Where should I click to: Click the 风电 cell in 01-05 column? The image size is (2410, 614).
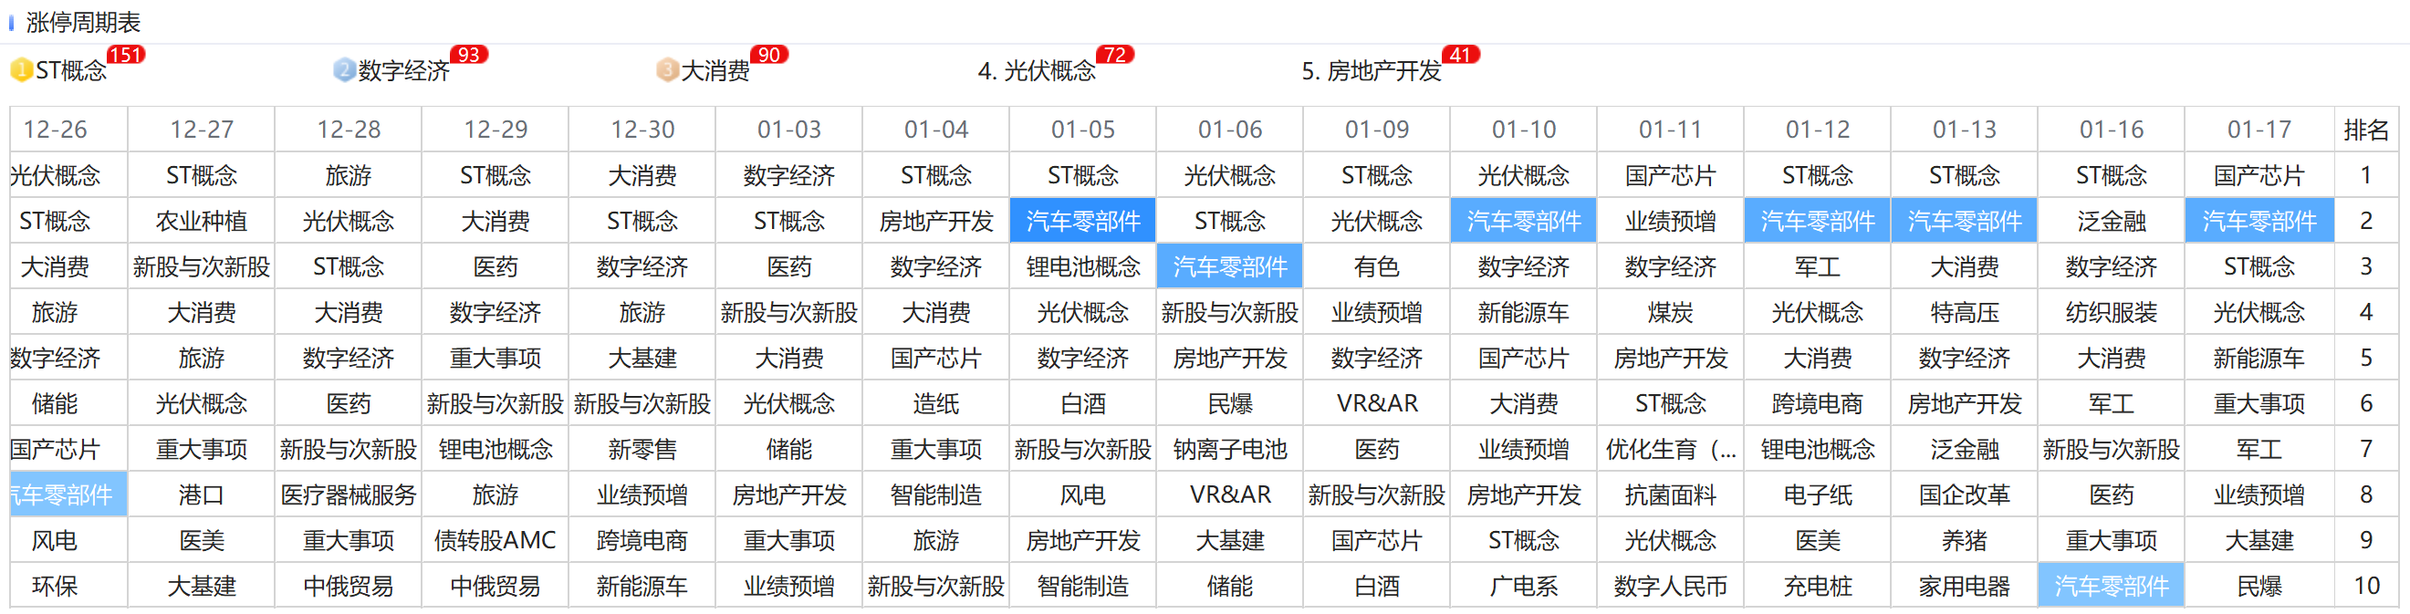(x=1082, y=495)
